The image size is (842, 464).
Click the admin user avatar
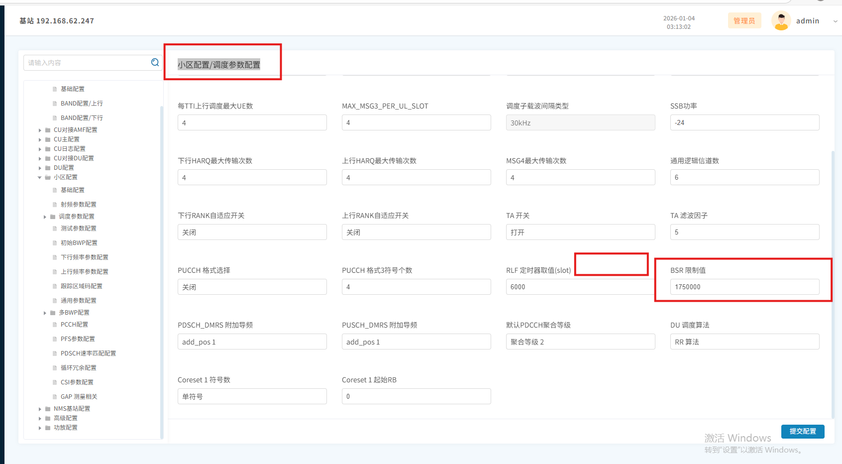coord(781,21)
